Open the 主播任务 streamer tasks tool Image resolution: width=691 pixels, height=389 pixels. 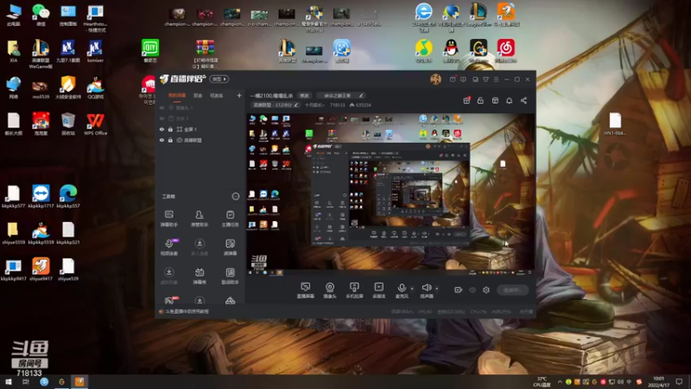pos(230,218)
